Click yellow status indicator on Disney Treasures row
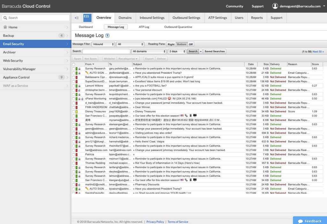The image size is (327, 224). [x=77, y=112]
